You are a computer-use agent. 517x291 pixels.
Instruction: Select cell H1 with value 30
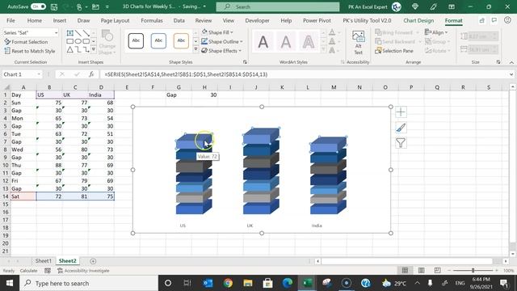[x=204, y=95]
